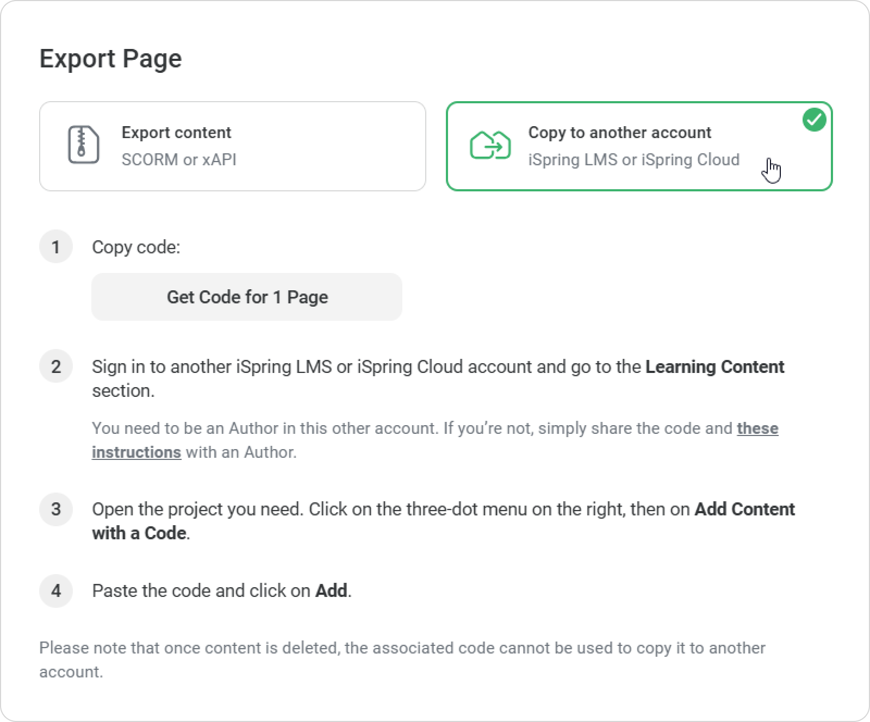
Task: Click the bold 'Add Content with a Code' text
Action: (x=744, y=509)
